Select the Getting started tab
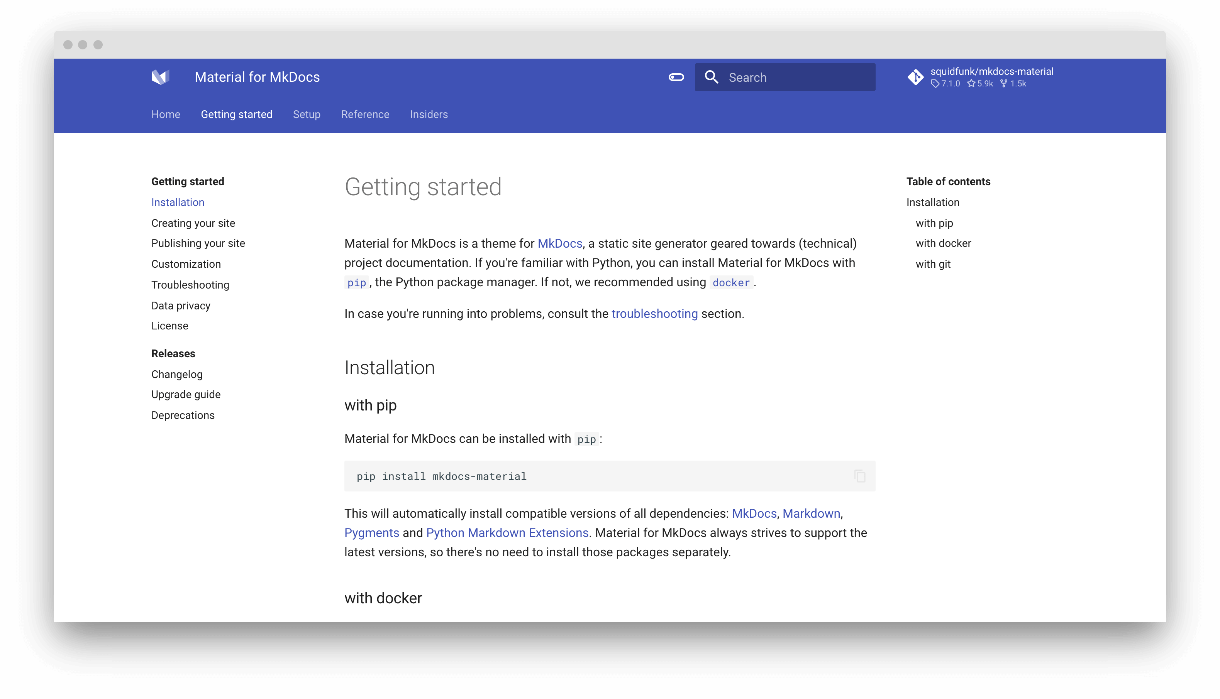Image resolution: width=1220 pixels, height=699 pixels. coord(236,114)
